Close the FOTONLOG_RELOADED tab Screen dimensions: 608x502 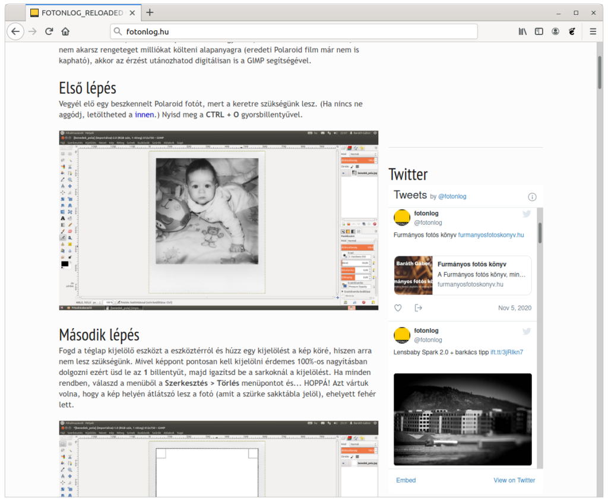tap(132, 13)
